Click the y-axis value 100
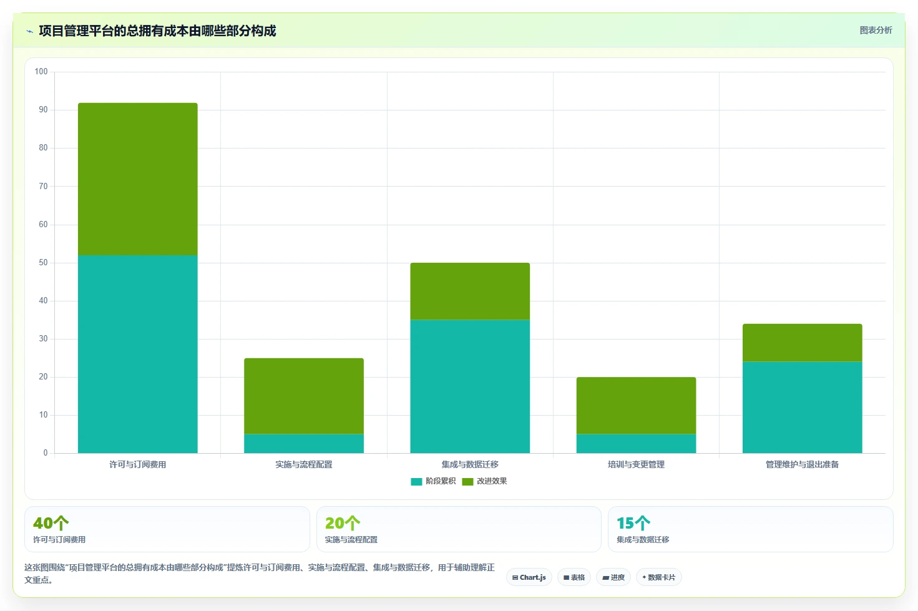Viewport: 918px width, 611px height. [41, 72]
